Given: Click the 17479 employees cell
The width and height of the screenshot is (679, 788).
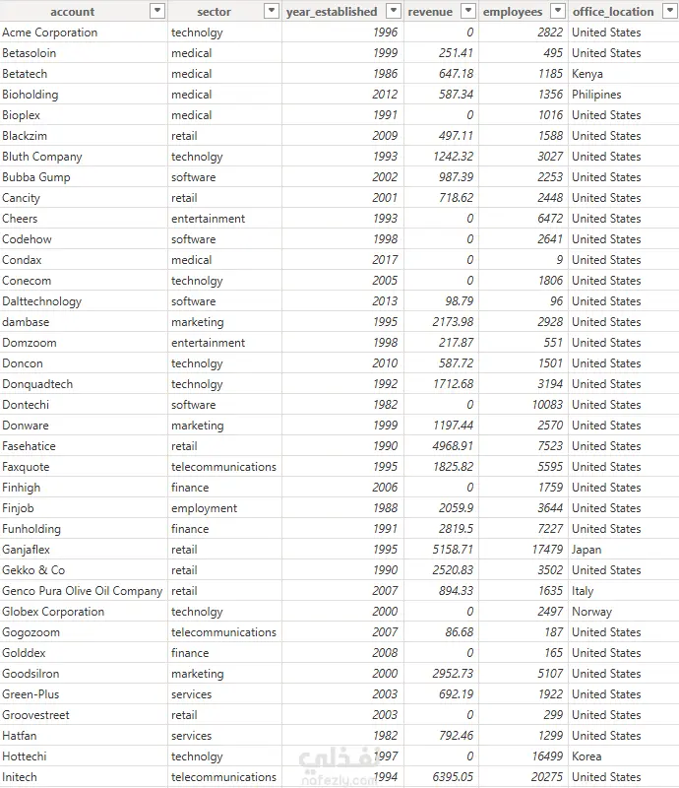Looking at the screenshot, I should click(x=524, y=550).
